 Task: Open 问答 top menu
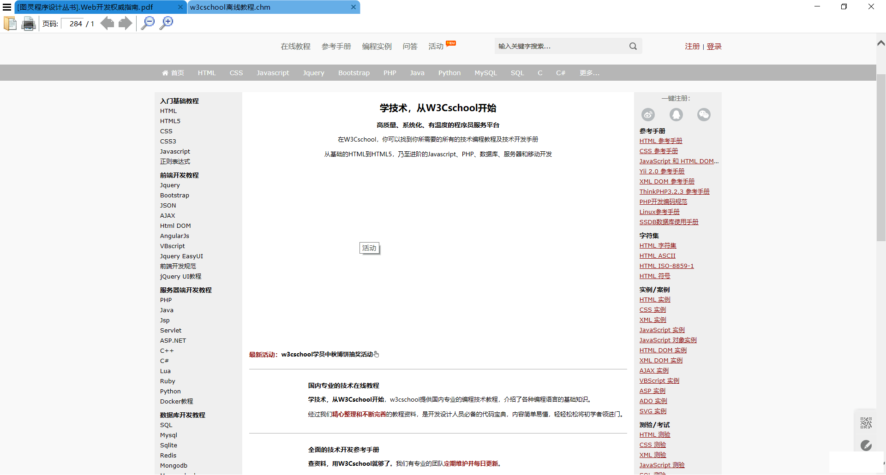coord(410,46)
